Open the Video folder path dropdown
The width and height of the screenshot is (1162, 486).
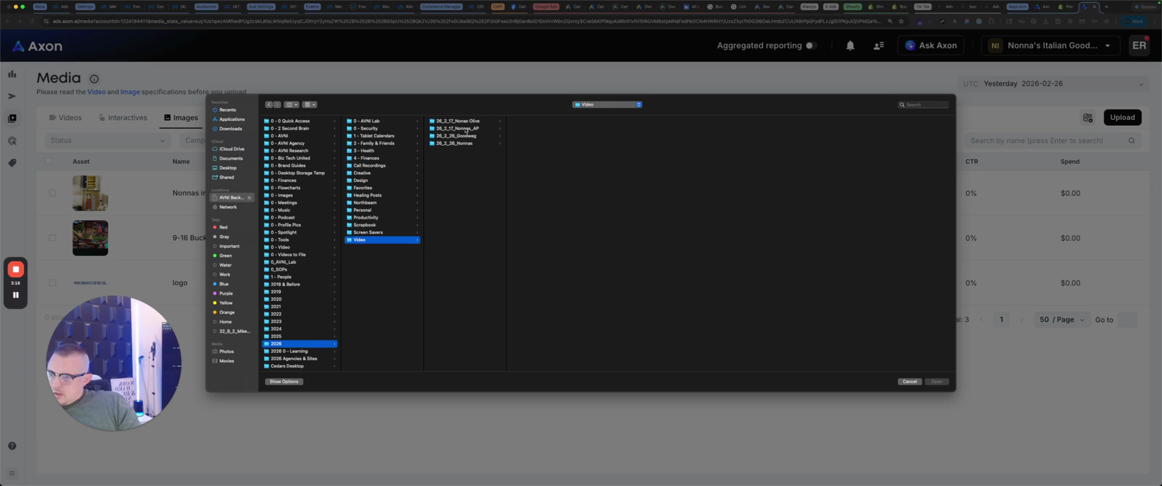pyautogui.click(x=606, y=105)
